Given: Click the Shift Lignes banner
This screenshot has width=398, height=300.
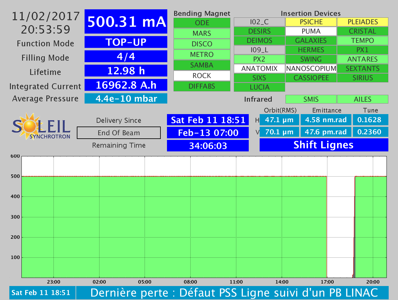Looking at the screenshot, I should click(x=324, y=145).
